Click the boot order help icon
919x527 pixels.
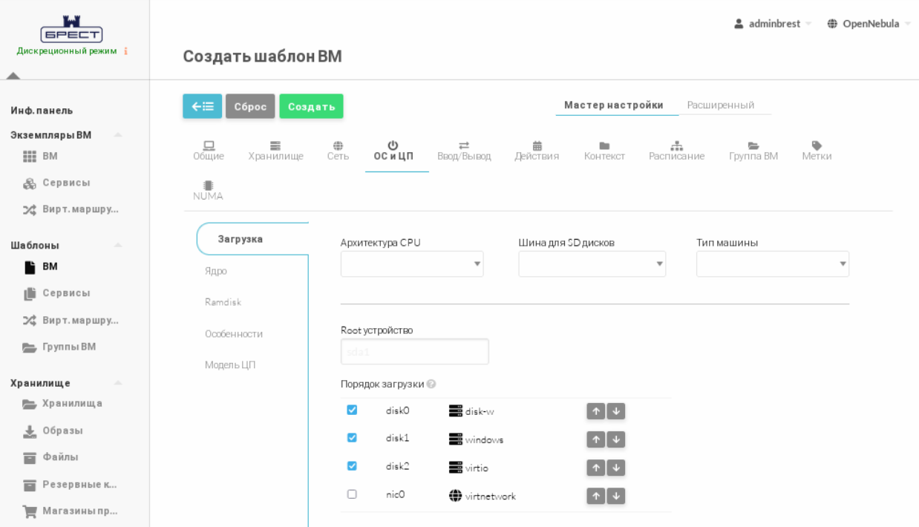coord(431,384)
